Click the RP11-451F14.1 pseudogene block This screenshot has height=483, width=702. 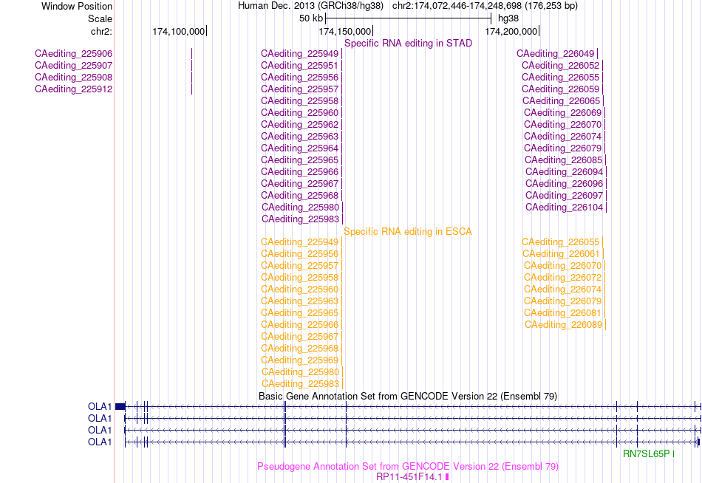tap(447, 477)
